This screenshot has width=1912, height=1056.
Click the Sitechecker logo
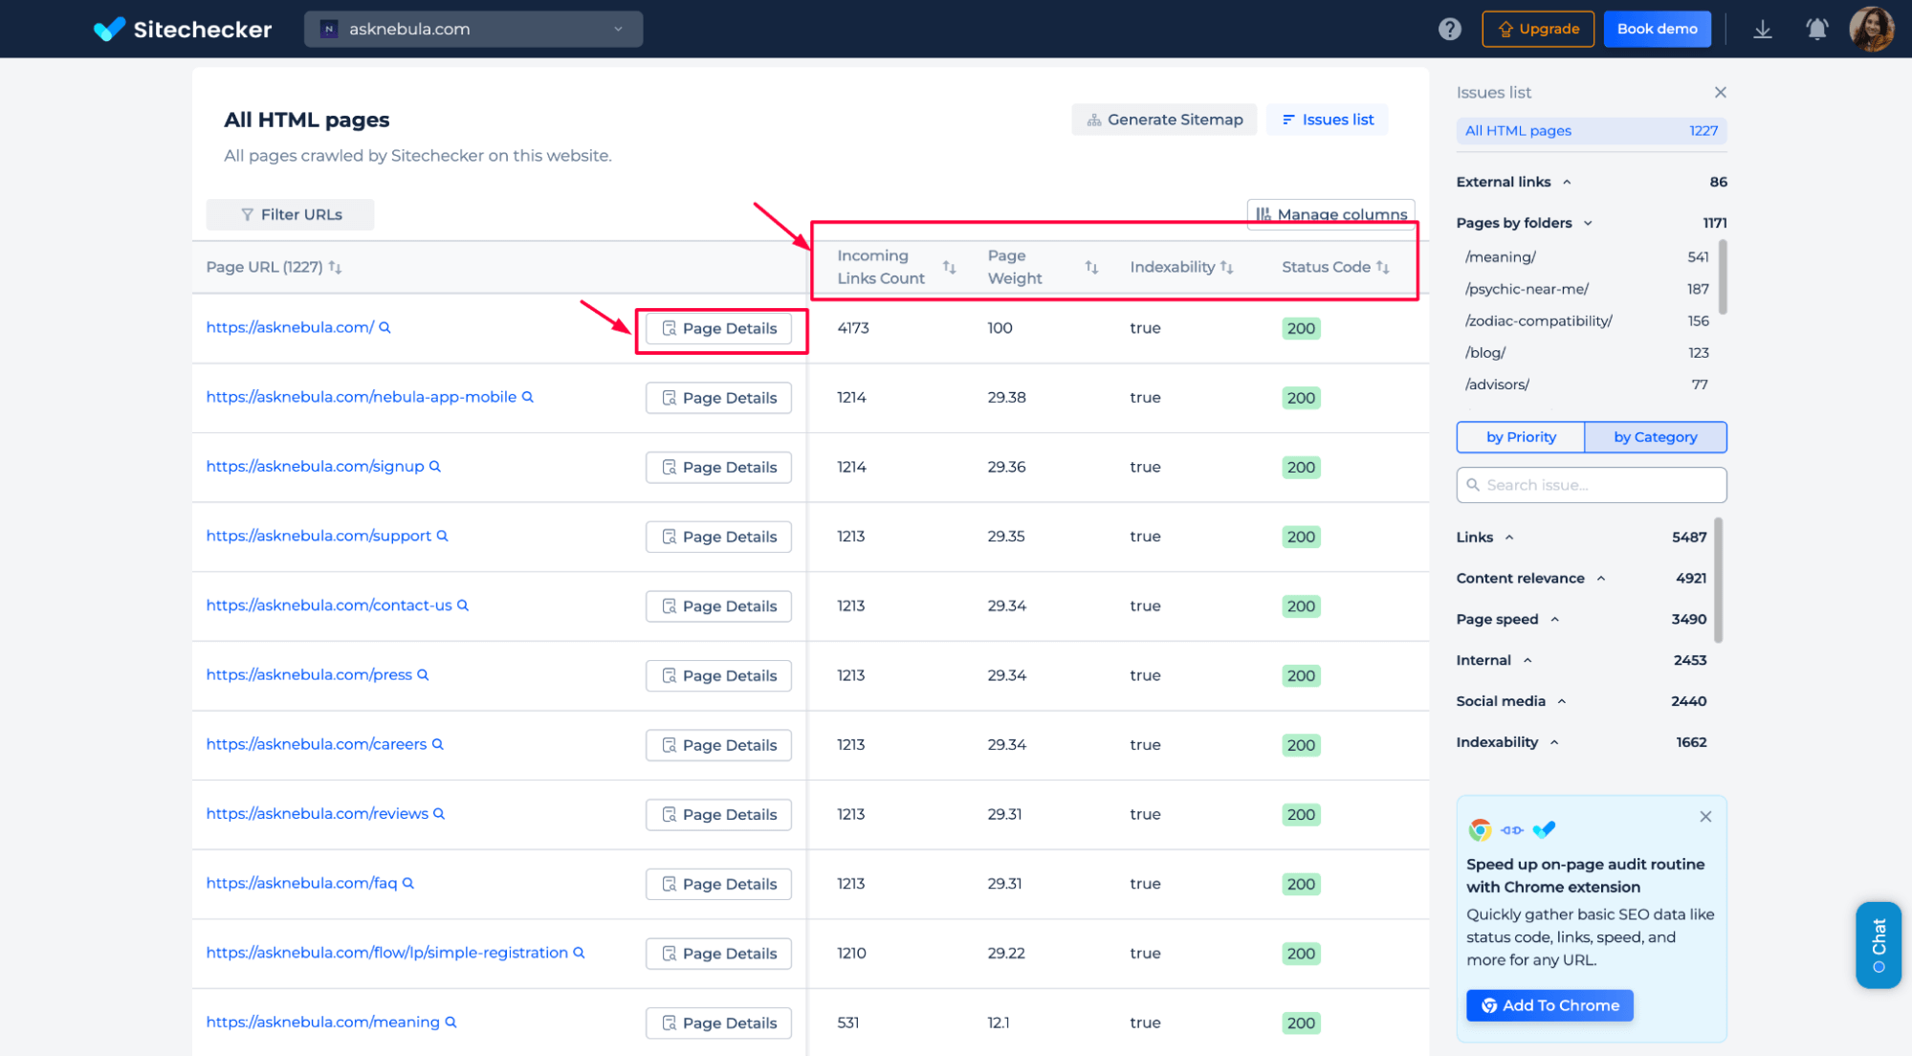pos(183,29)
